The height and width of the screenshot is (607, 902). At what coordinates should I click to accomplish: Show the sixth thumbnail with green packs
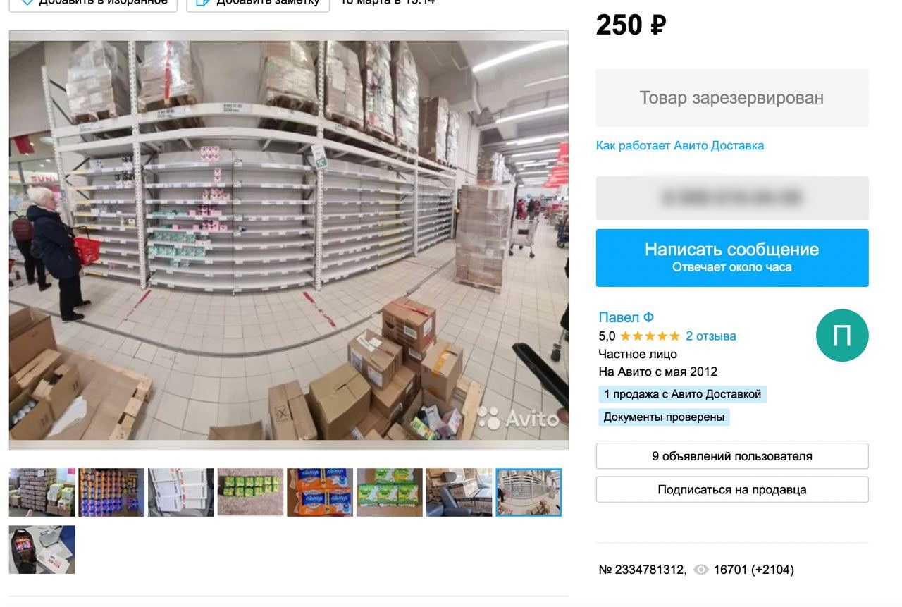(390, 492)
